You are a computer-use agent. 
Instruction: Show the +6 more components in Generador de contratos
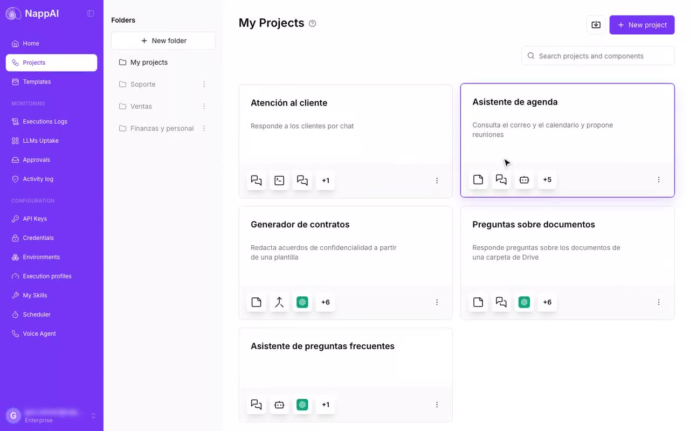[x=326, y=302]
